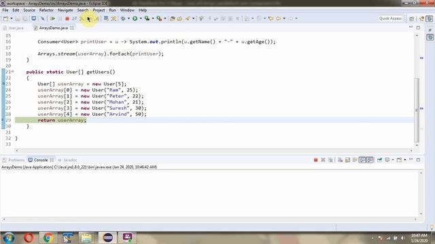Minimize the Console view
The height and width of the screenshot is (244, 435).
[x=411, y=160]
